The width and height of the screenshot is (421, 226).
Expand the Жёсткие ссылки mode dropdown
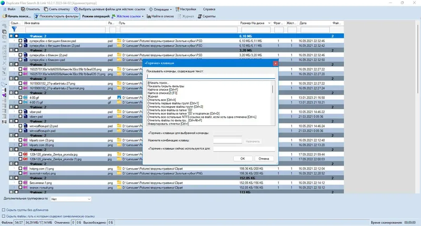143,16
